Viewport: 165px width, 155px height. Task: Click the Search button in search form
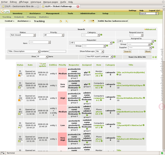point(127,51)
